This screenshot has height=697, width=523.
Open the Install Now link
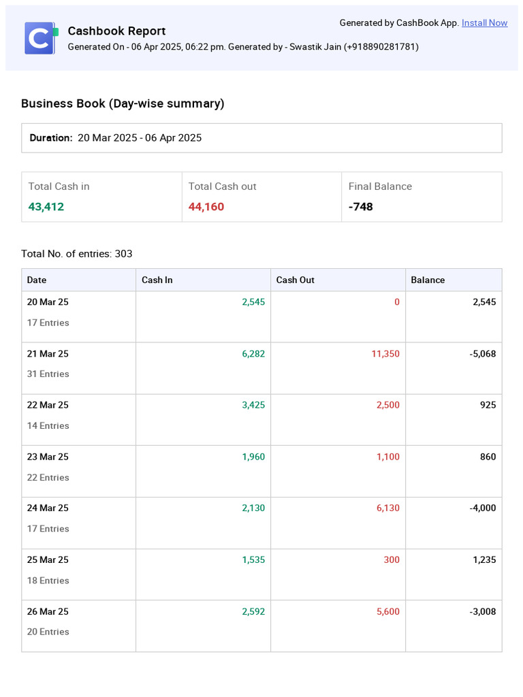click(x=484, y=22)
